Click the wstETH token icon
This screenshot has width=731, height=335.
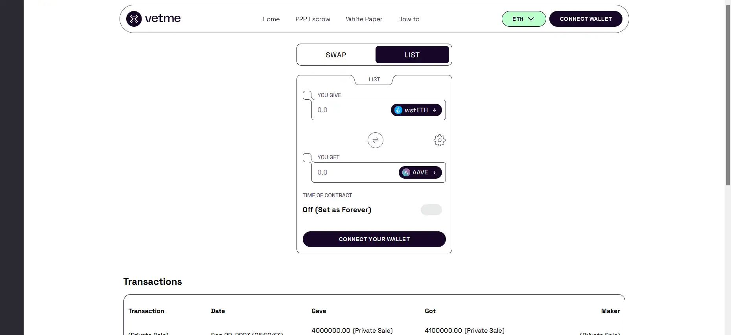[x=398, y=110]
